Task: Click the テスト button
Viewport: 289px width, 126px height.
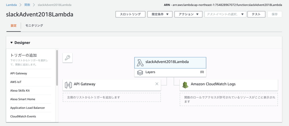Action: pyautogui.click(x=256, y=14)
